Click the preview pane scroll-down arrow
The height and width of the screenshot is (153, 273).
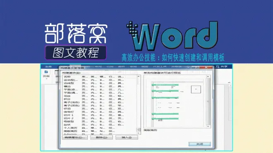(x=208, y=127)
